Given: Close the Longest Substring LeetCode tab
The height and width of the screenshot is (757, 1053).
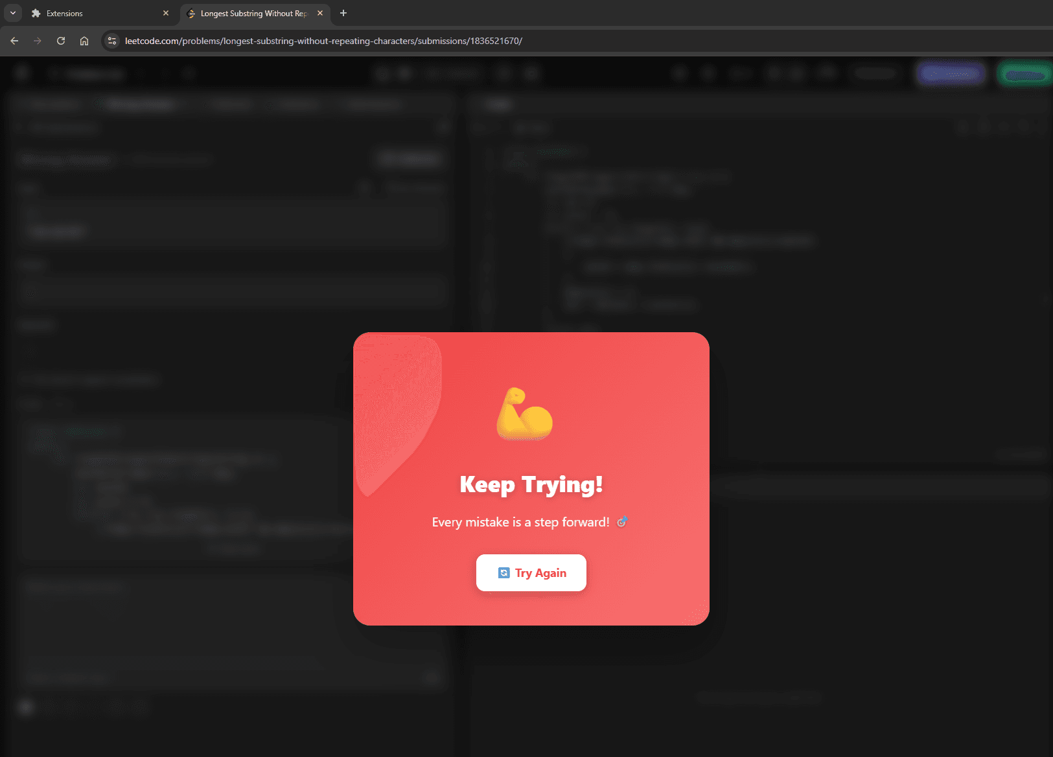Looking at the screenshot, I should click(x=320, y=13).
